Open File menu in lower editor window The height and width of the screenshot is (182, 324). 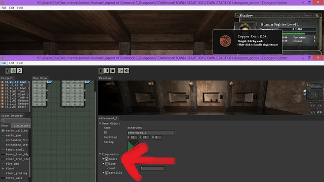click(4, 63)
